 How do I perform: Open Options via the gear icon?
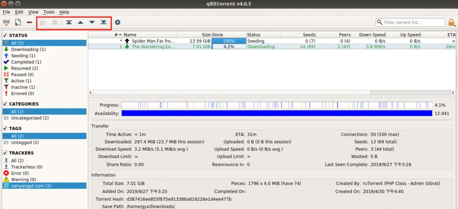117,22
